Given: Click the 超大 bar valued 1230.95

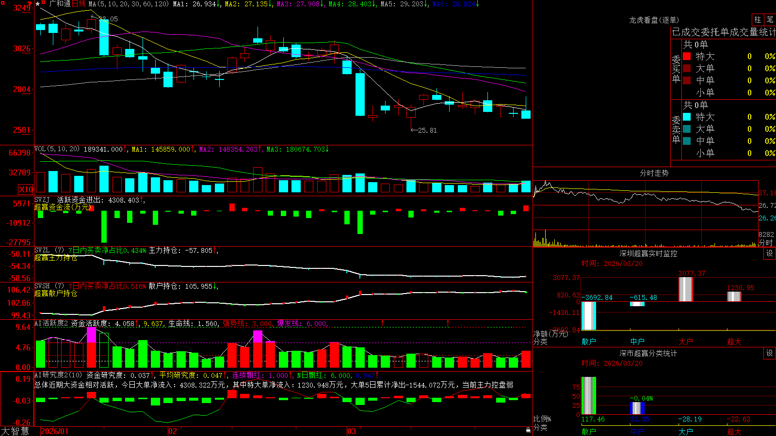Looking at the screenshot, I should click(x=734, y=296).
